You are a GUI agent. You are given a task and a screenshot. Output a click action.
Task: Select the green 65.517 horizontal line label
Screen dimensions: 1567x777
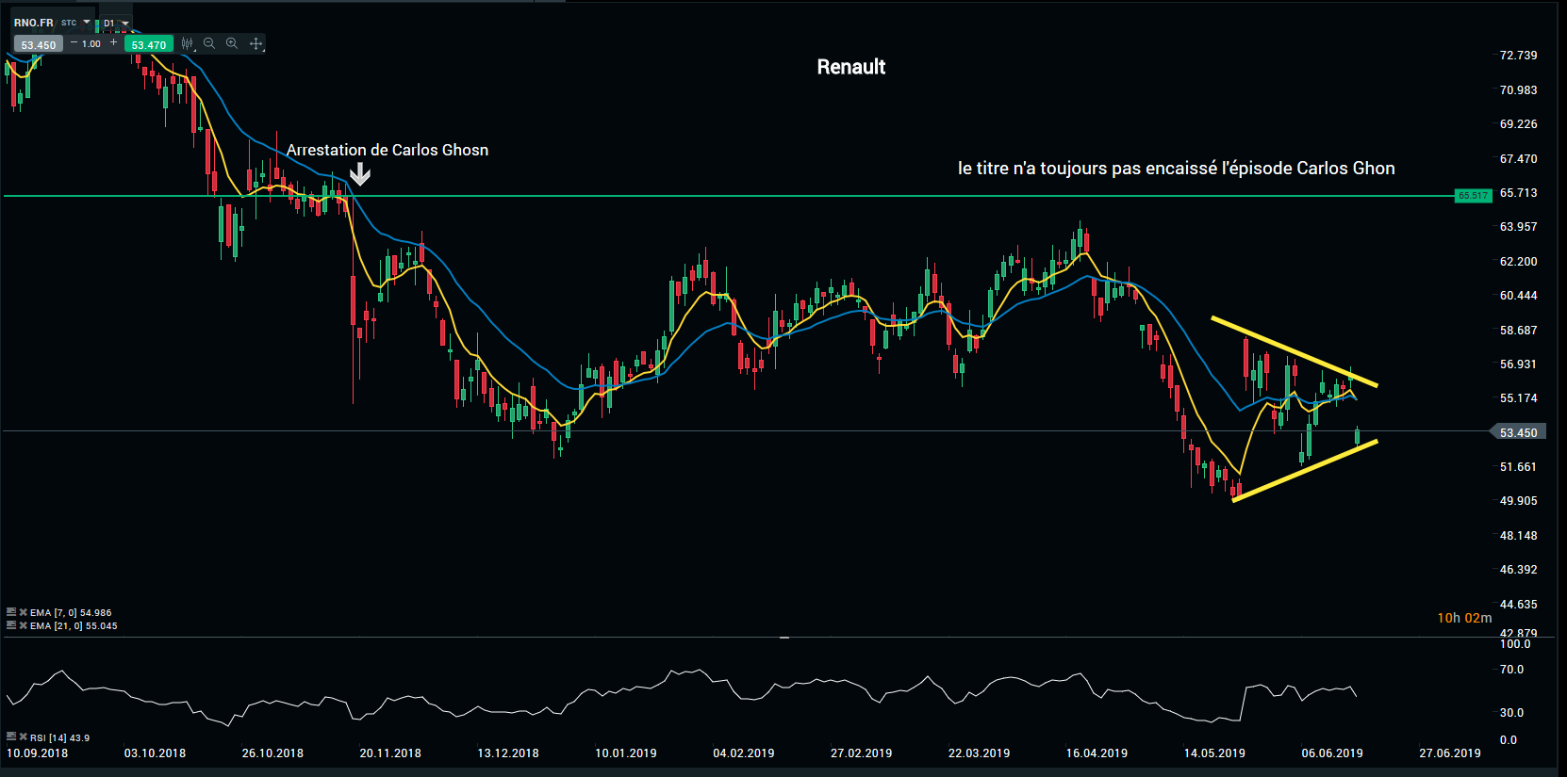click(1473, 196)
